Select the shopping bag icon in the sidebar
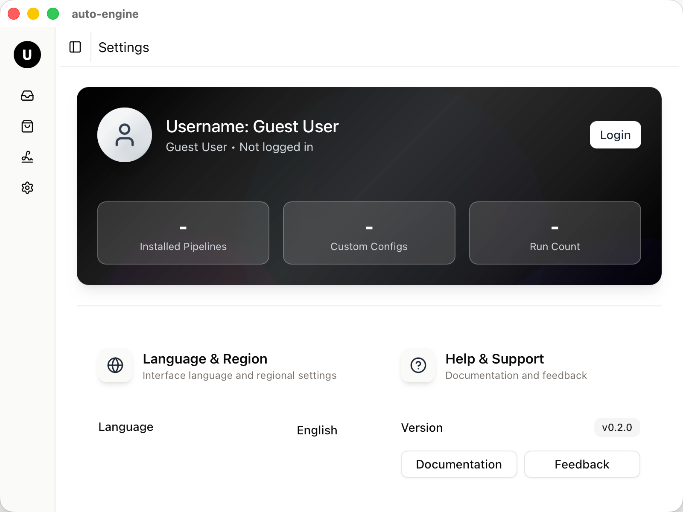 point(27,127)
